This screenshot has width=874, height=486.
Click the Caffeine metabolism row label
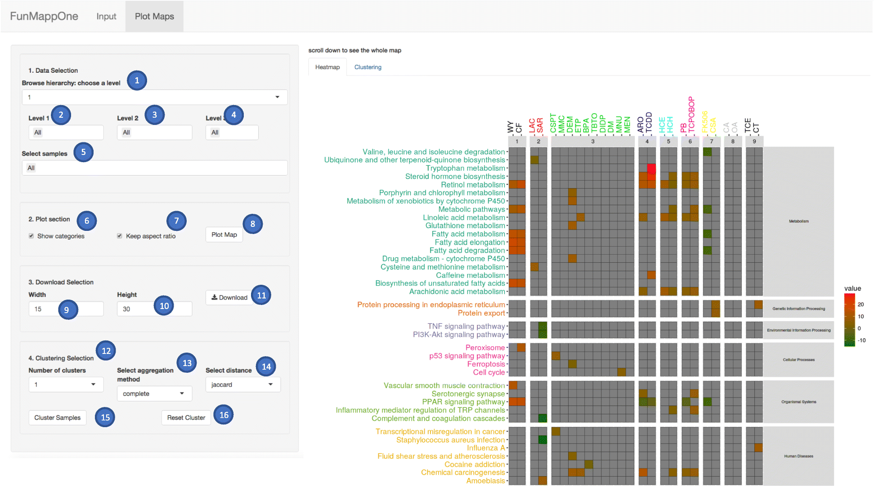pyautogui.click(x=470, y=275)
